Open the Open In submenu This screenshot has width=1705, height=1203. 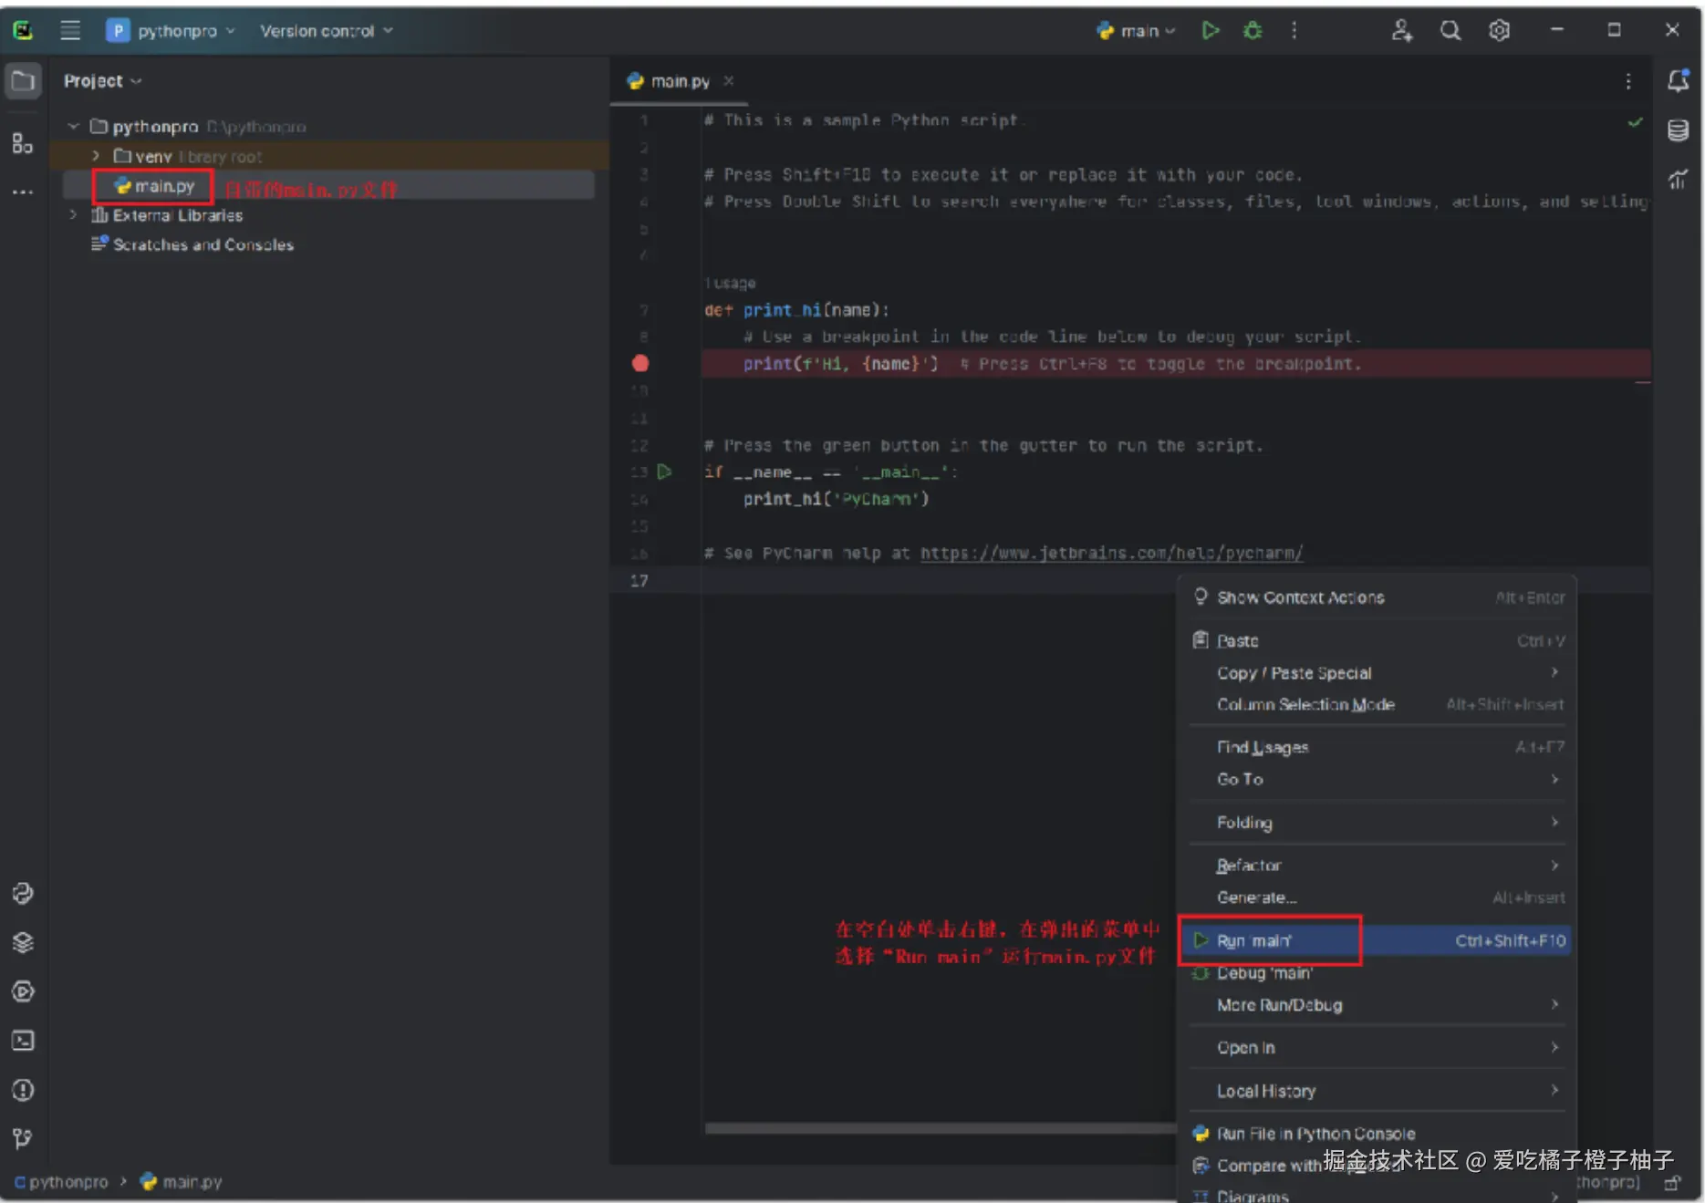[x=1378, y=1048]
